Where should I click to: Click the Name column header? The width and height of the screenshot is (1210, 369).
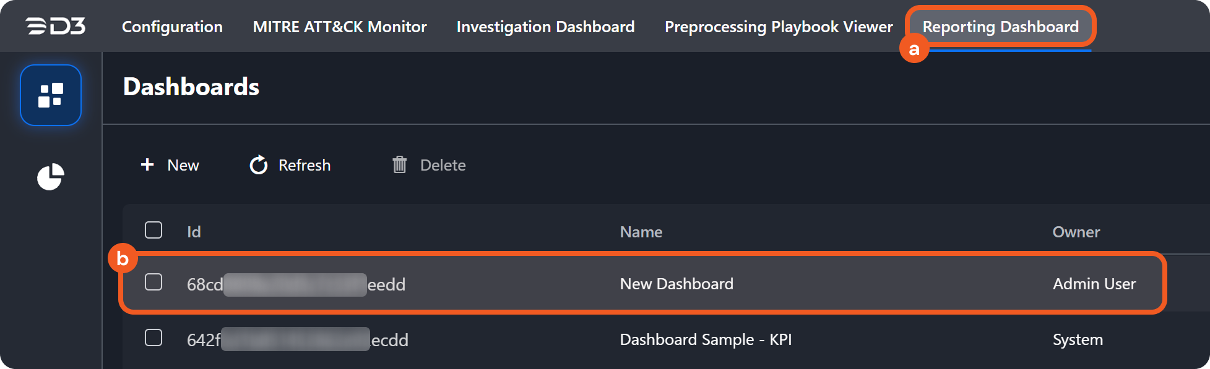[641, 232]
